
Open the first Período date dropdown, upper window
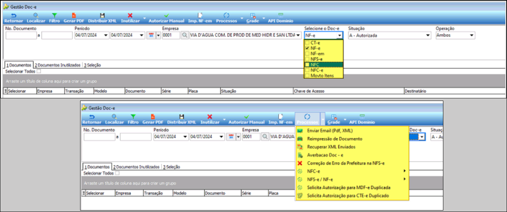pyautogui.click(x=106, y=35)
